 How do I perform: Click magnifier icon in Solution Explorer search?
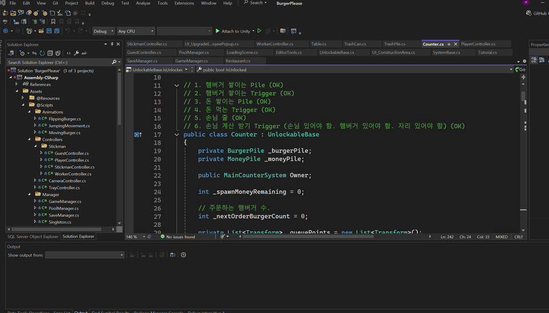pyautogui.click(x=114, y=62)
